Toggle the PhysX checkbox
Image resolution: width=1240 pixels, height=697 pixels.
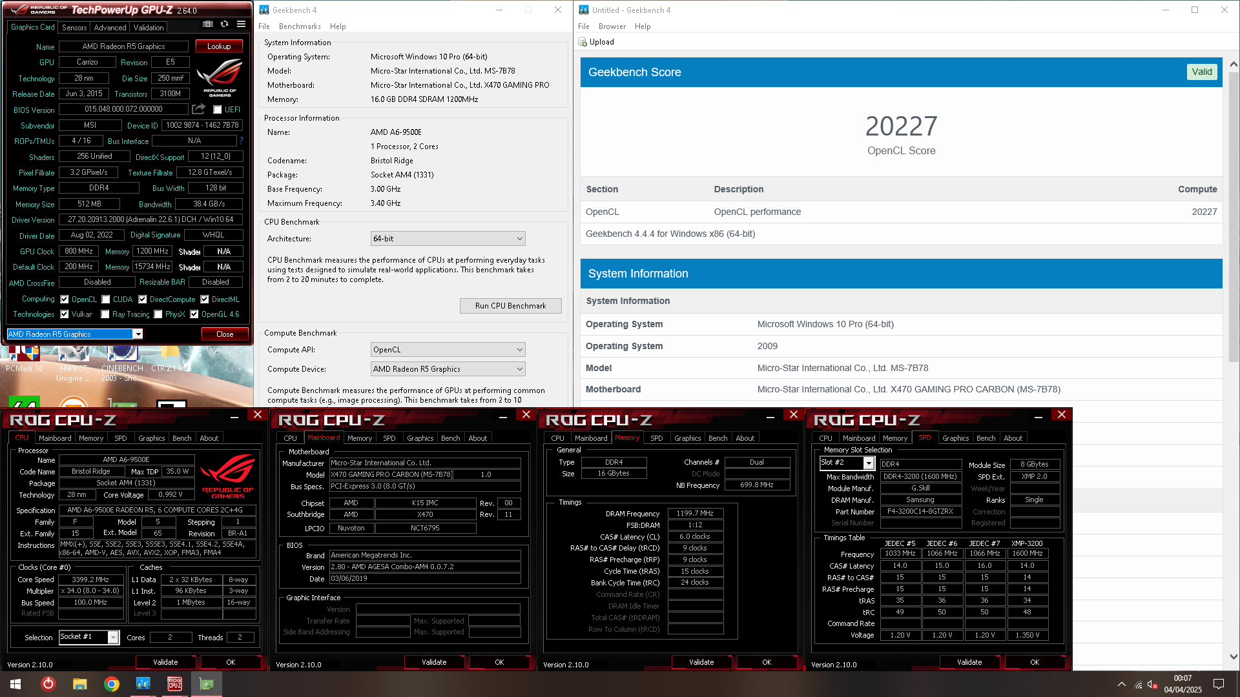(x=158, y=314)
